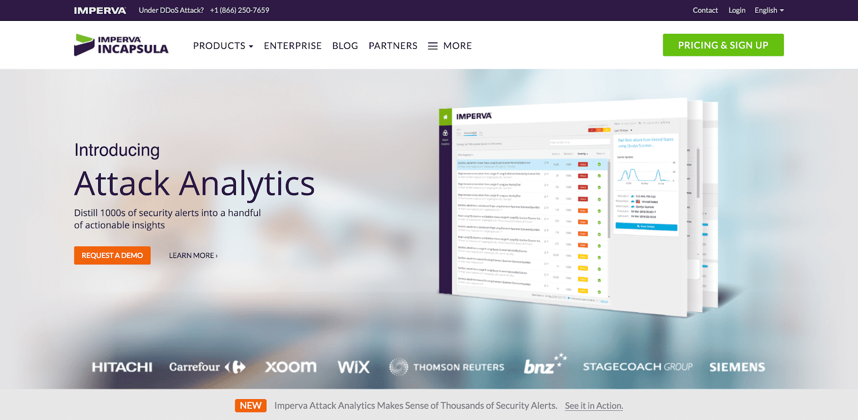Click the Attack Analytics headline

(194, 183)
